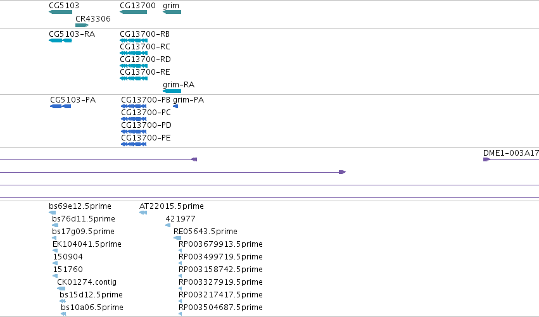Select the RP003504687.5prime label
Screen dimensions: 539x317
click(220, 308)
